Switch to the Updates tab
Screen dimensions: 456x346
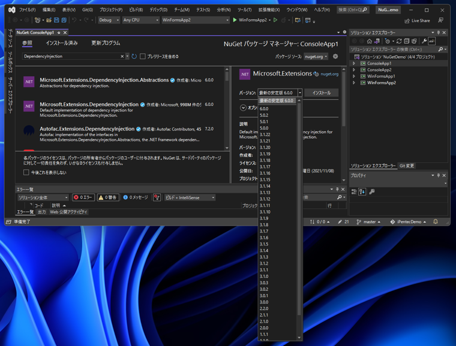[106, 43]
